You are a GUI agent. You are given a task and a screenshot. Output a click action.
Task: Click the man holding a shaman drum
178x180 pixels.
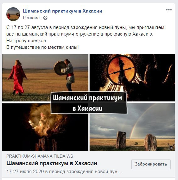click(65, 75)
